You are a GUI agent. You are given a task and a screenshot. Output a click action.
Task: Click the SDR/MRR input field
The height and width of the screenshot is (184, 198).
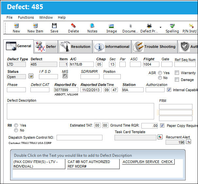90,76
